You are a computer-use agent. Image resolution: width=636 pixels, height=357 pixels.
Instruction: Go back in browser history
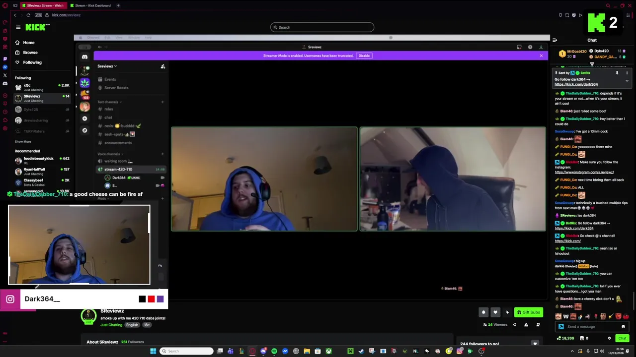(x=14, y=15)
